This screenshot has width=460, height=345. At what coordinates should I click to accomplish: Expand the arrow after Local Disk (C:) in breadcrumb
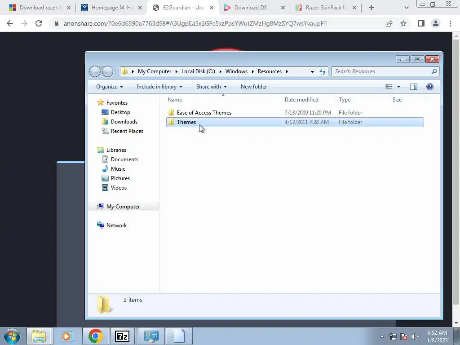click(x=220, y=71)
